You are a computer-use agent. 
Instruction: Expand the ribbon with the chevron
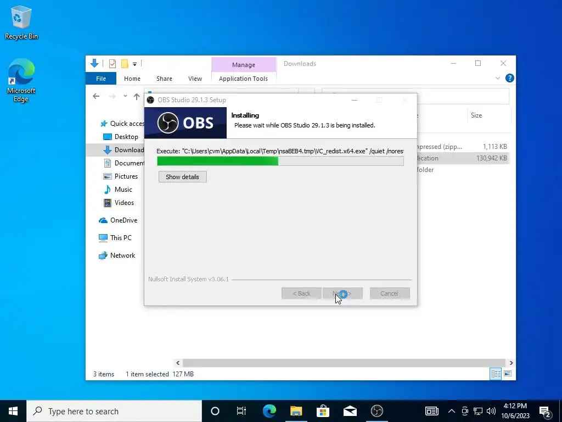click(497, 78)
